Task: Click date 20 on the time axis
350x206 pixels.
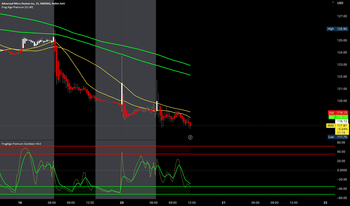Action: coord(122,203)
